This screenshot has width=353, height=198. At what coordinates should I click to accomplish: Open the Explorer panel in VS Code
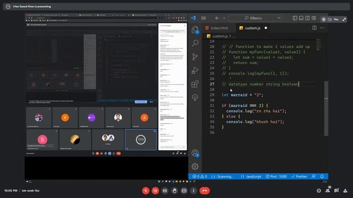[195, 30]
